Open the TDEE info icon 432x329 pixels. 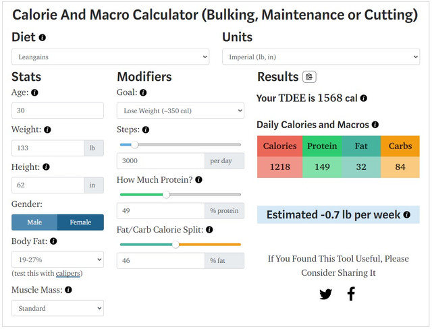pos(364,98)
